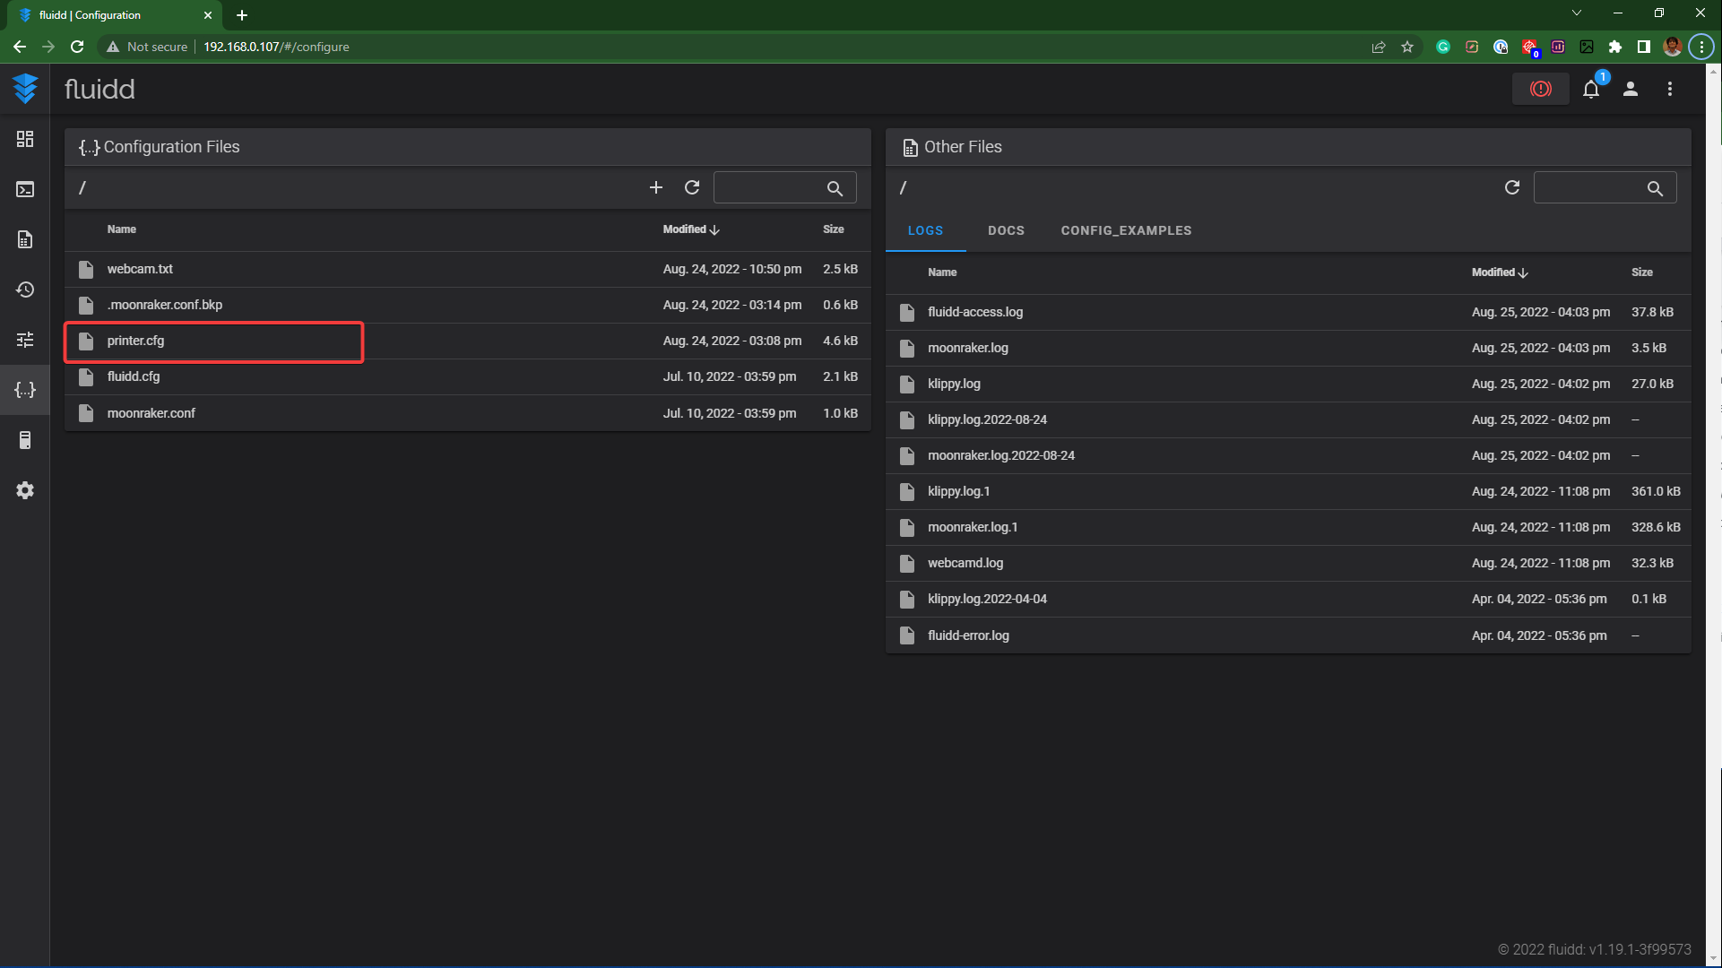
Task: Select the fluidd-access.log file
Action: point(1288,312)
